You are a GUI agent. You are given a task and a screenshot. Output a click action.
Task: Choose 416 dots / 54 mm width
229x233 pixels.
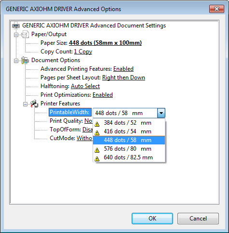coord(129,131)
